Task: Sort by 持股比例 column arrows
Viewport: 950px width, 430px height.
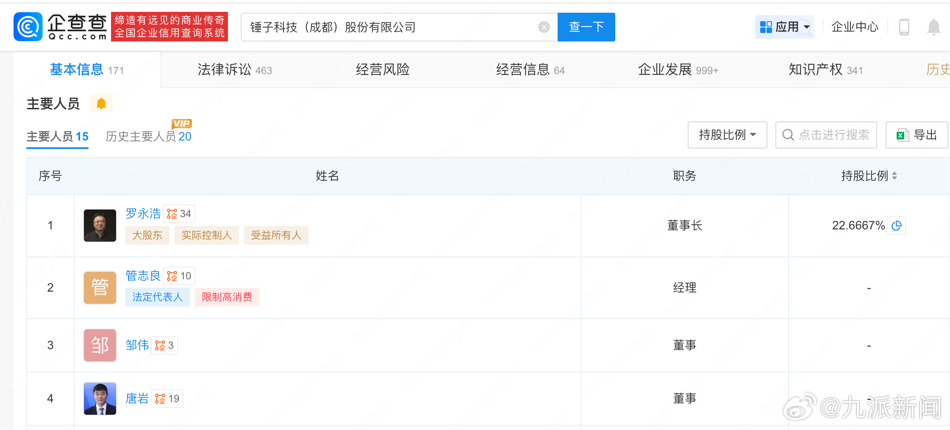Action: pyautogui.click(x=894, y=176)
